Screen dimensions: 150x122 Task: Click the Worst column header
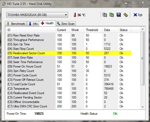[x=77, y=30]
